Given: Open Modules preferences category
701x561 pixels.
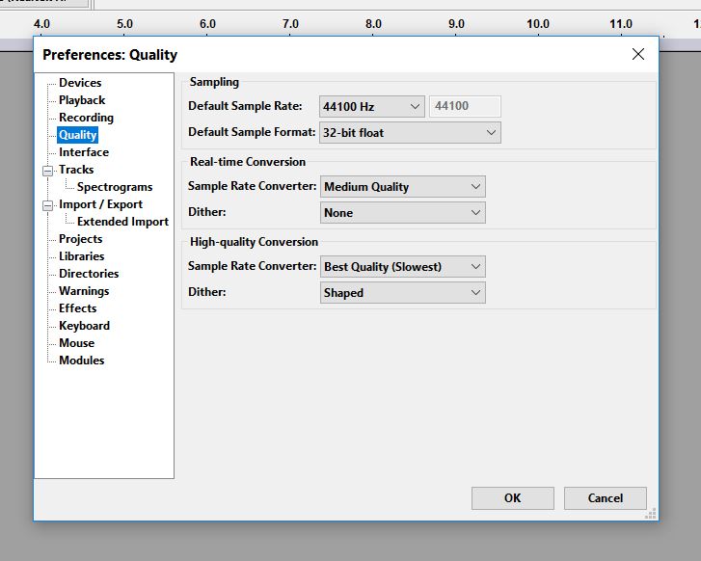Looking at the screenshot, I should [81, 361].
